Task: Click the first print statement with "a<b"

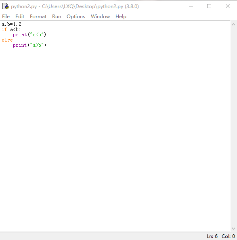Action: pos(29,35)
